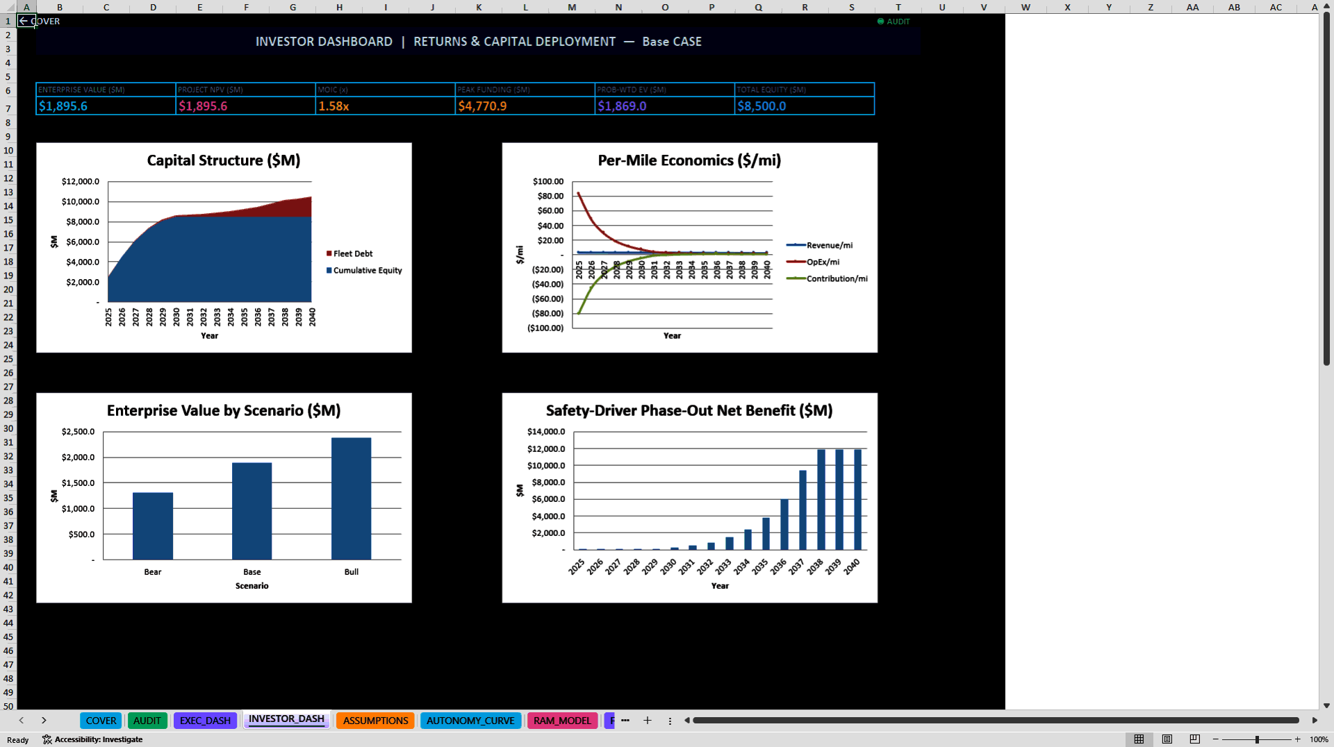This screenshot has height=747, width=1334.
Task: Select row 44 header
Action: (x=8, y=623)
